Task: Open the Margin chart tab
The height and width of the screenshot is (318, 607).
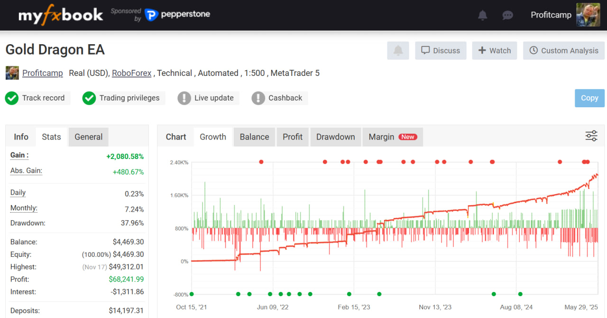Action: (x=393, y=137)
